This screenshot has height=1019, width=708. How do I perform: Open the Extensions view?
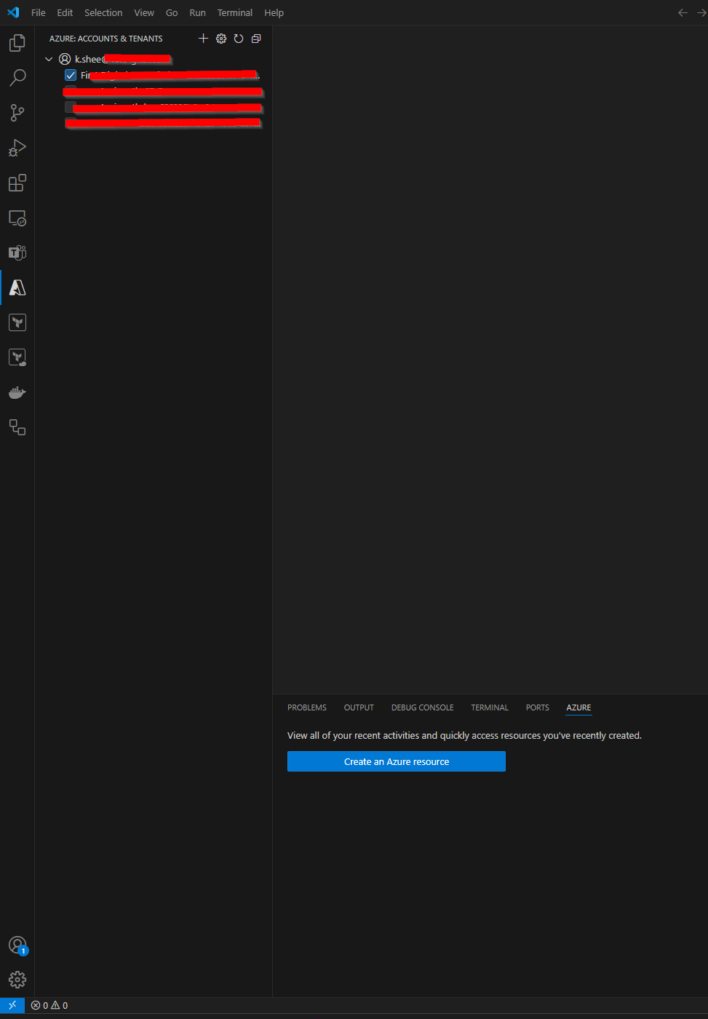17,183
